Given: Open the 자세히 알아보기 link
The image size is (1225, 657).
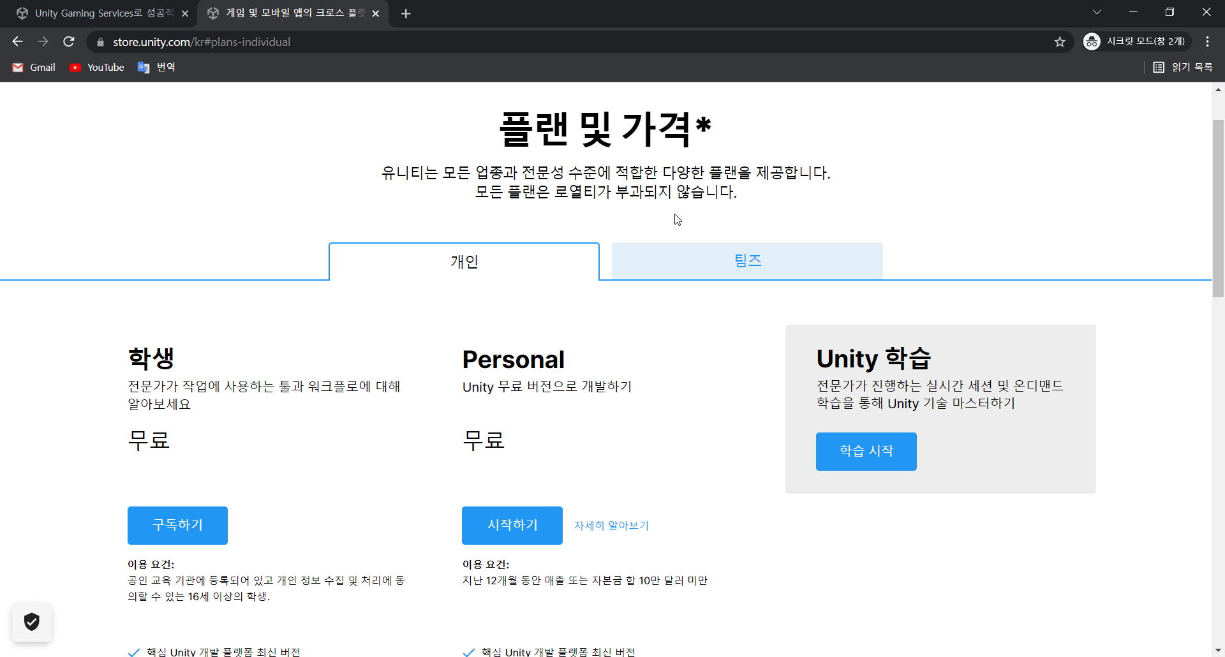Looking at the screenshot, I should (x=611, y=526).
